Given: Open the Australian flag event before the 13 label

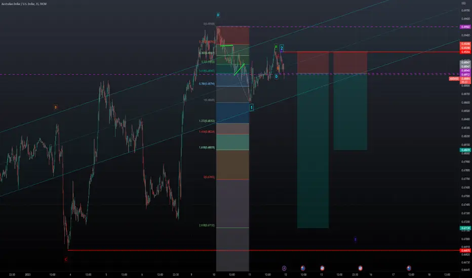Looking at the screenshot, I should (x=303, y=268).
